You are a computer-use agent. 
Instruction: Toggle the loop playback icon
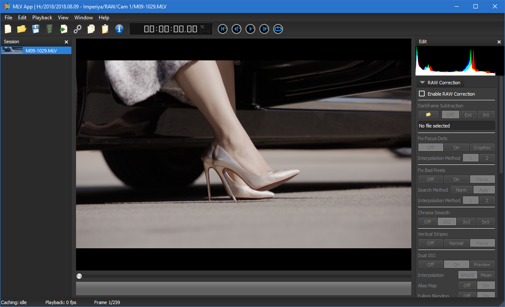point(278,29)
